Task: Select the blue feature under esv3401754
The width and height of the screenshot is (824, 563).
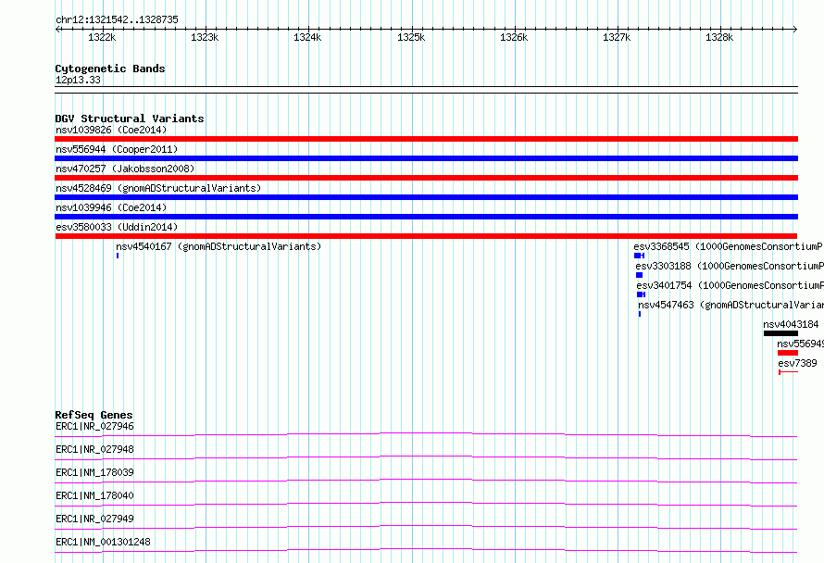Action: tap(641, 294)
